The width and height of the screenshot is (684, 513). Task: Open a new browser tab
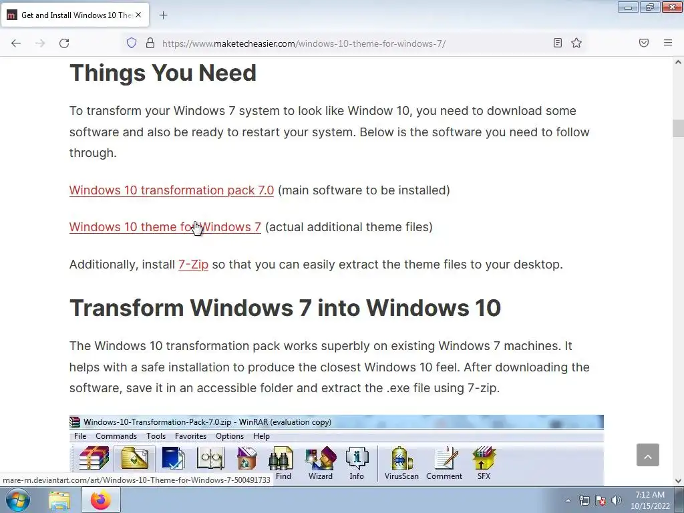pos(163,15)
